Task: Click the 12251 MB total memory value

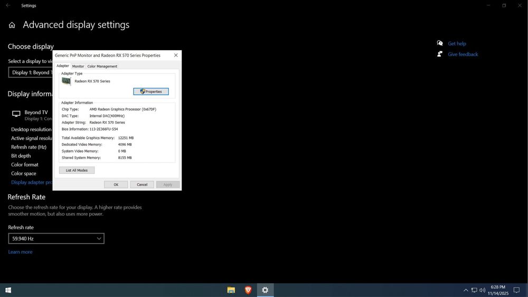Action: coord(126,138)
